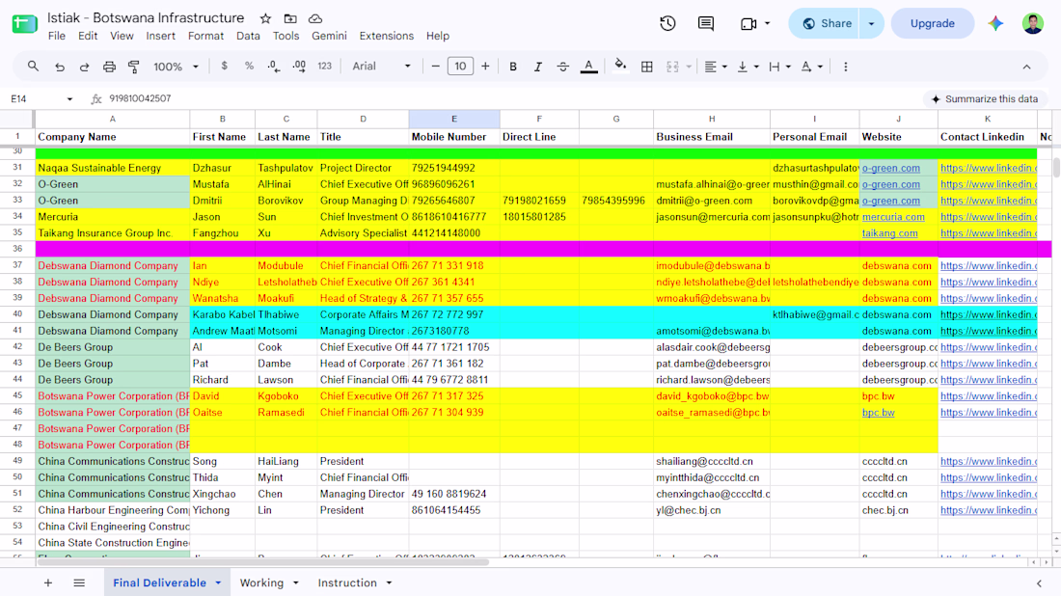
Task: Toggle strikethrough formatting
Action: pos(562,67)
